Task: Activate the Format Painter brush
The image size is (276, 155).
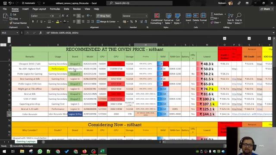Action: pos(18,23)
